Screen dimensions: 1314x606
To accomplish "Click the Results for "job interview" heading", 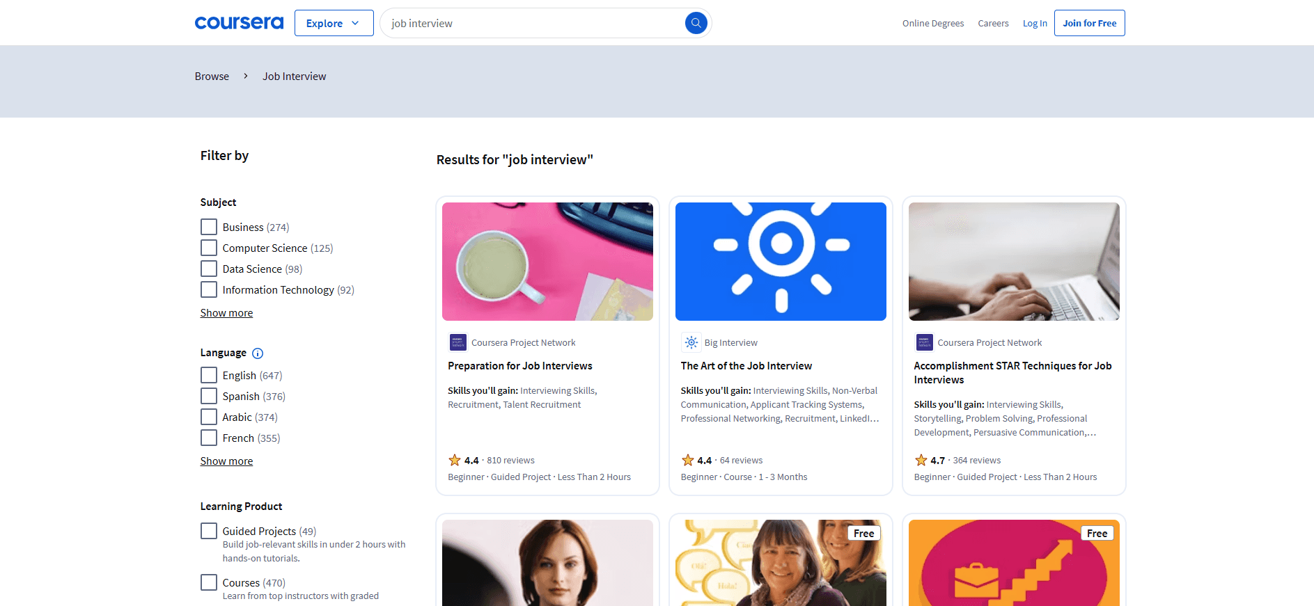I will (515, 160).
